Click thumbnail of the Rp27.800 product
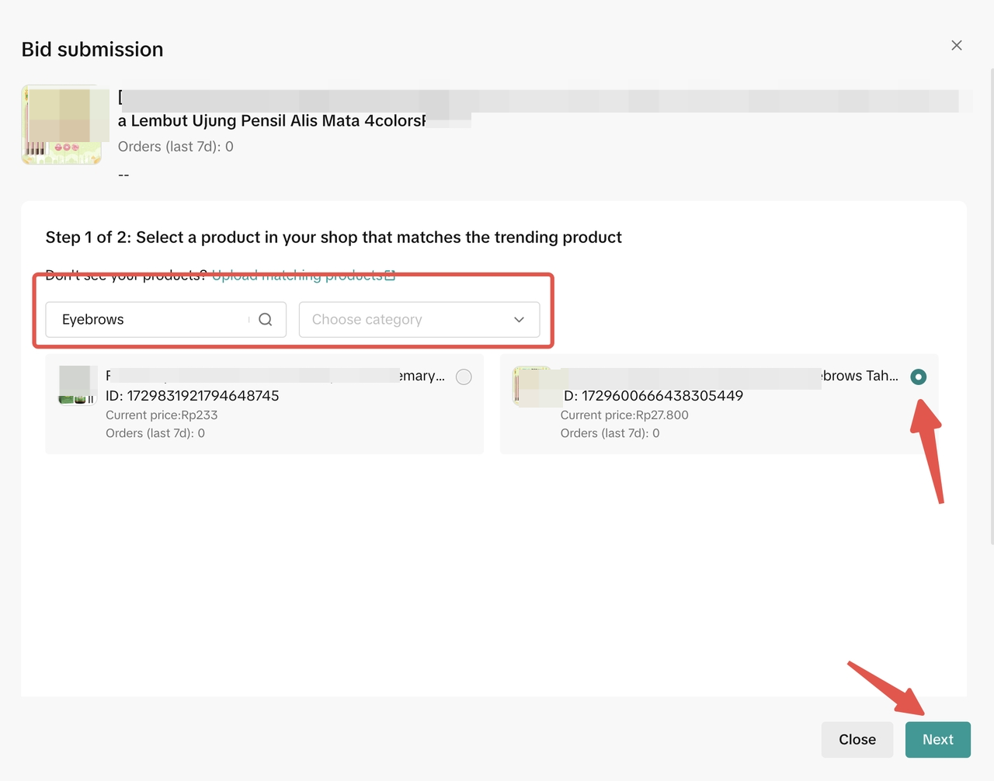The height and width of the screenshot is (781, 994). [x=533, y=387]
